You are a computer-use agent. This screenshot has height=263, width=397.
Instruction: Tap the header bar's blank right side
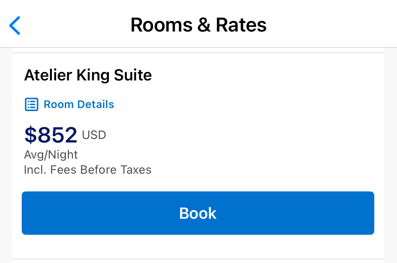tap(346, 25)
